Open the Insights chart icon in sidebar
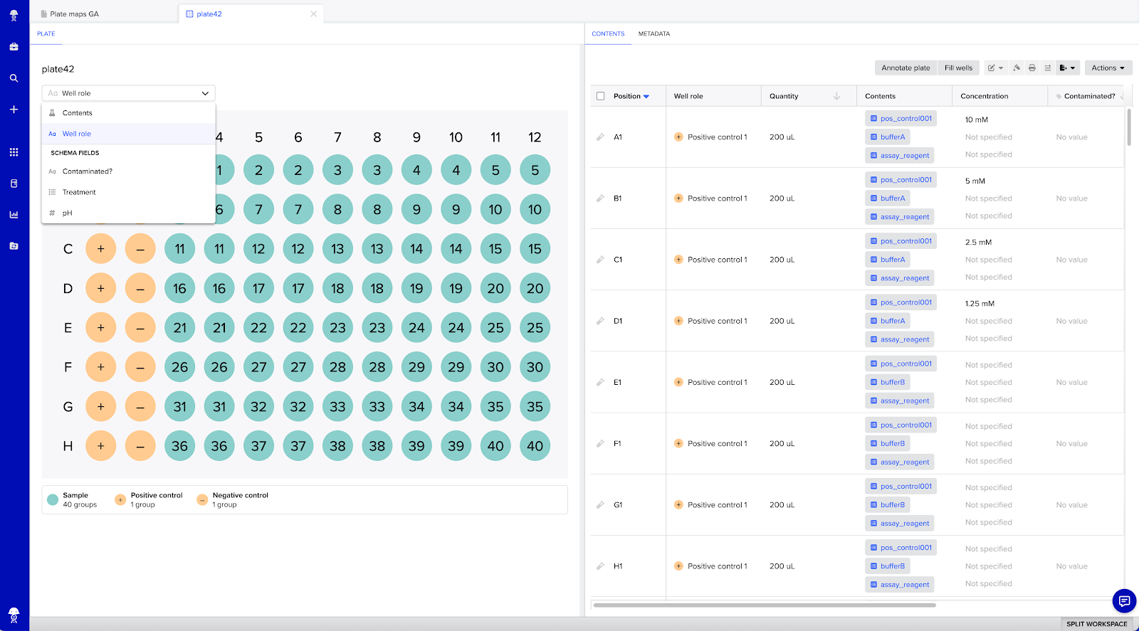 14,214
